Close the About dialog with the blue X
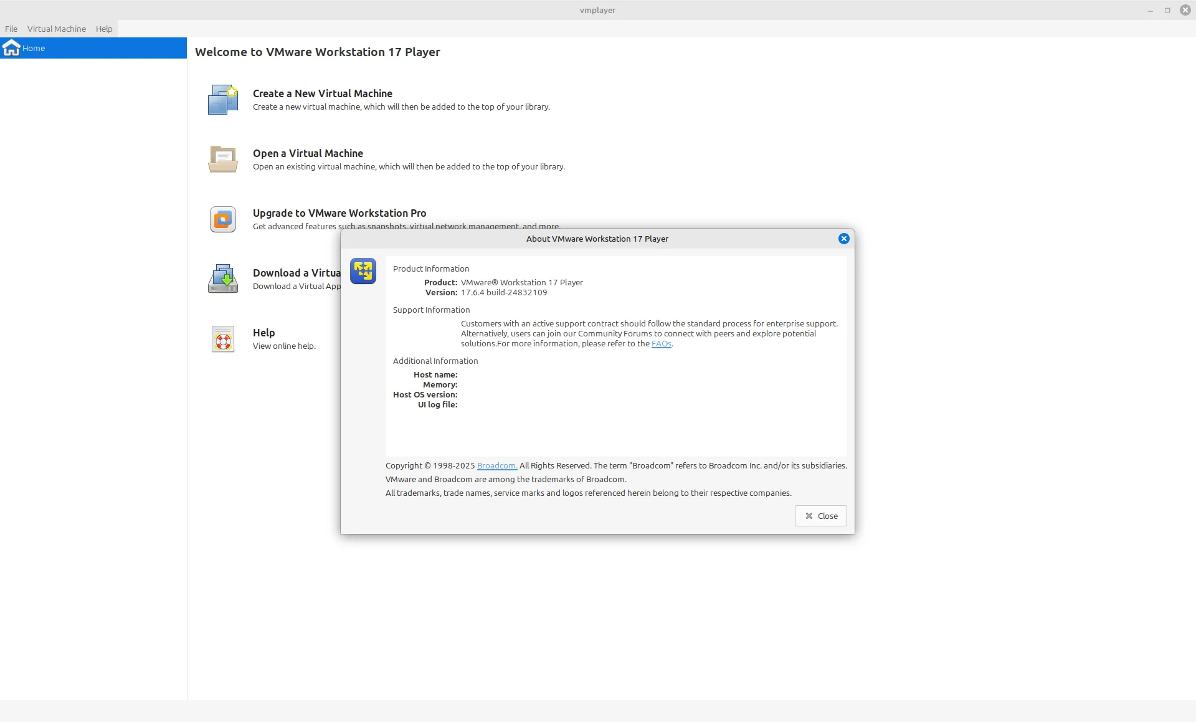1196x722 pixels. click(843, 239)
